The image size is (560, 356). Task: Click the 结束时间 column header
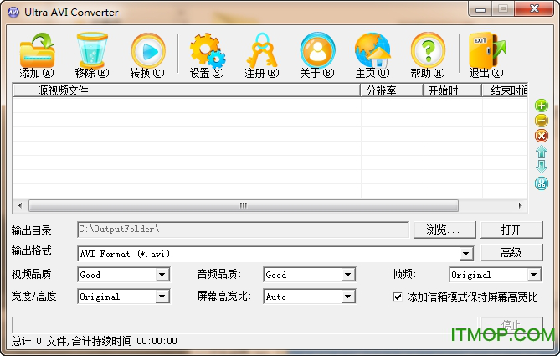click(x=505, y=90)
